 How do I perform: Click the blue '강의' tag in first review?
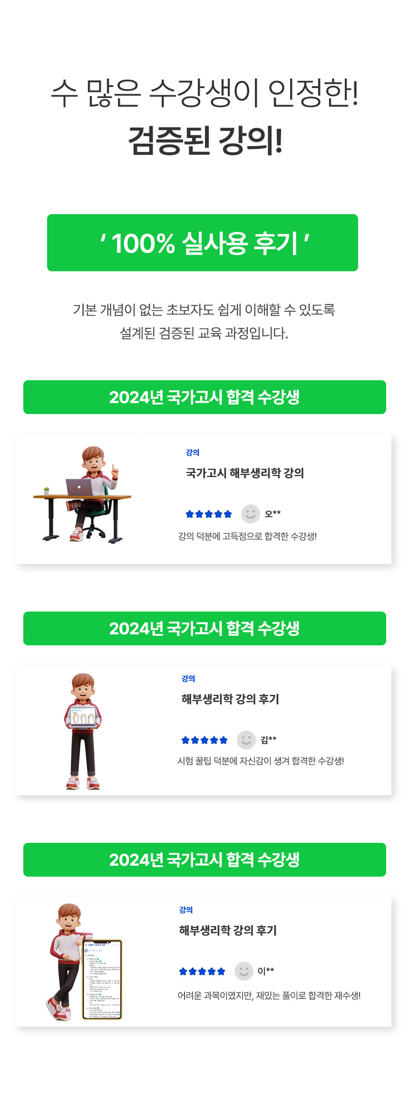click(193, 453)
